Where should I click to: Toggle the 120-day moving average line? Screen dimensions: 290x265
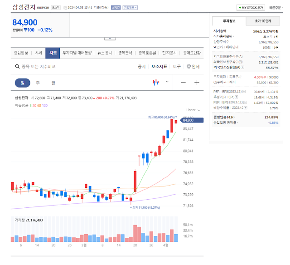click(45, 106)
